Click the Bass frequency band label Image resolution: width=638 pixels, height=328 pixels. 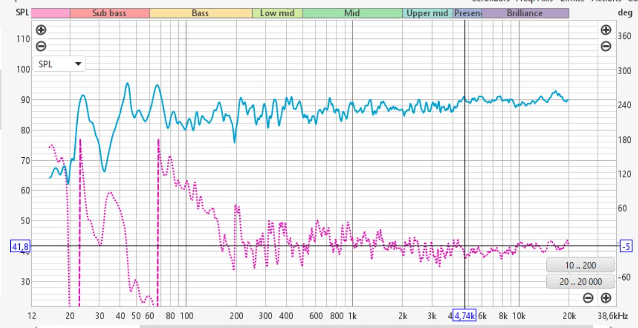201,13
